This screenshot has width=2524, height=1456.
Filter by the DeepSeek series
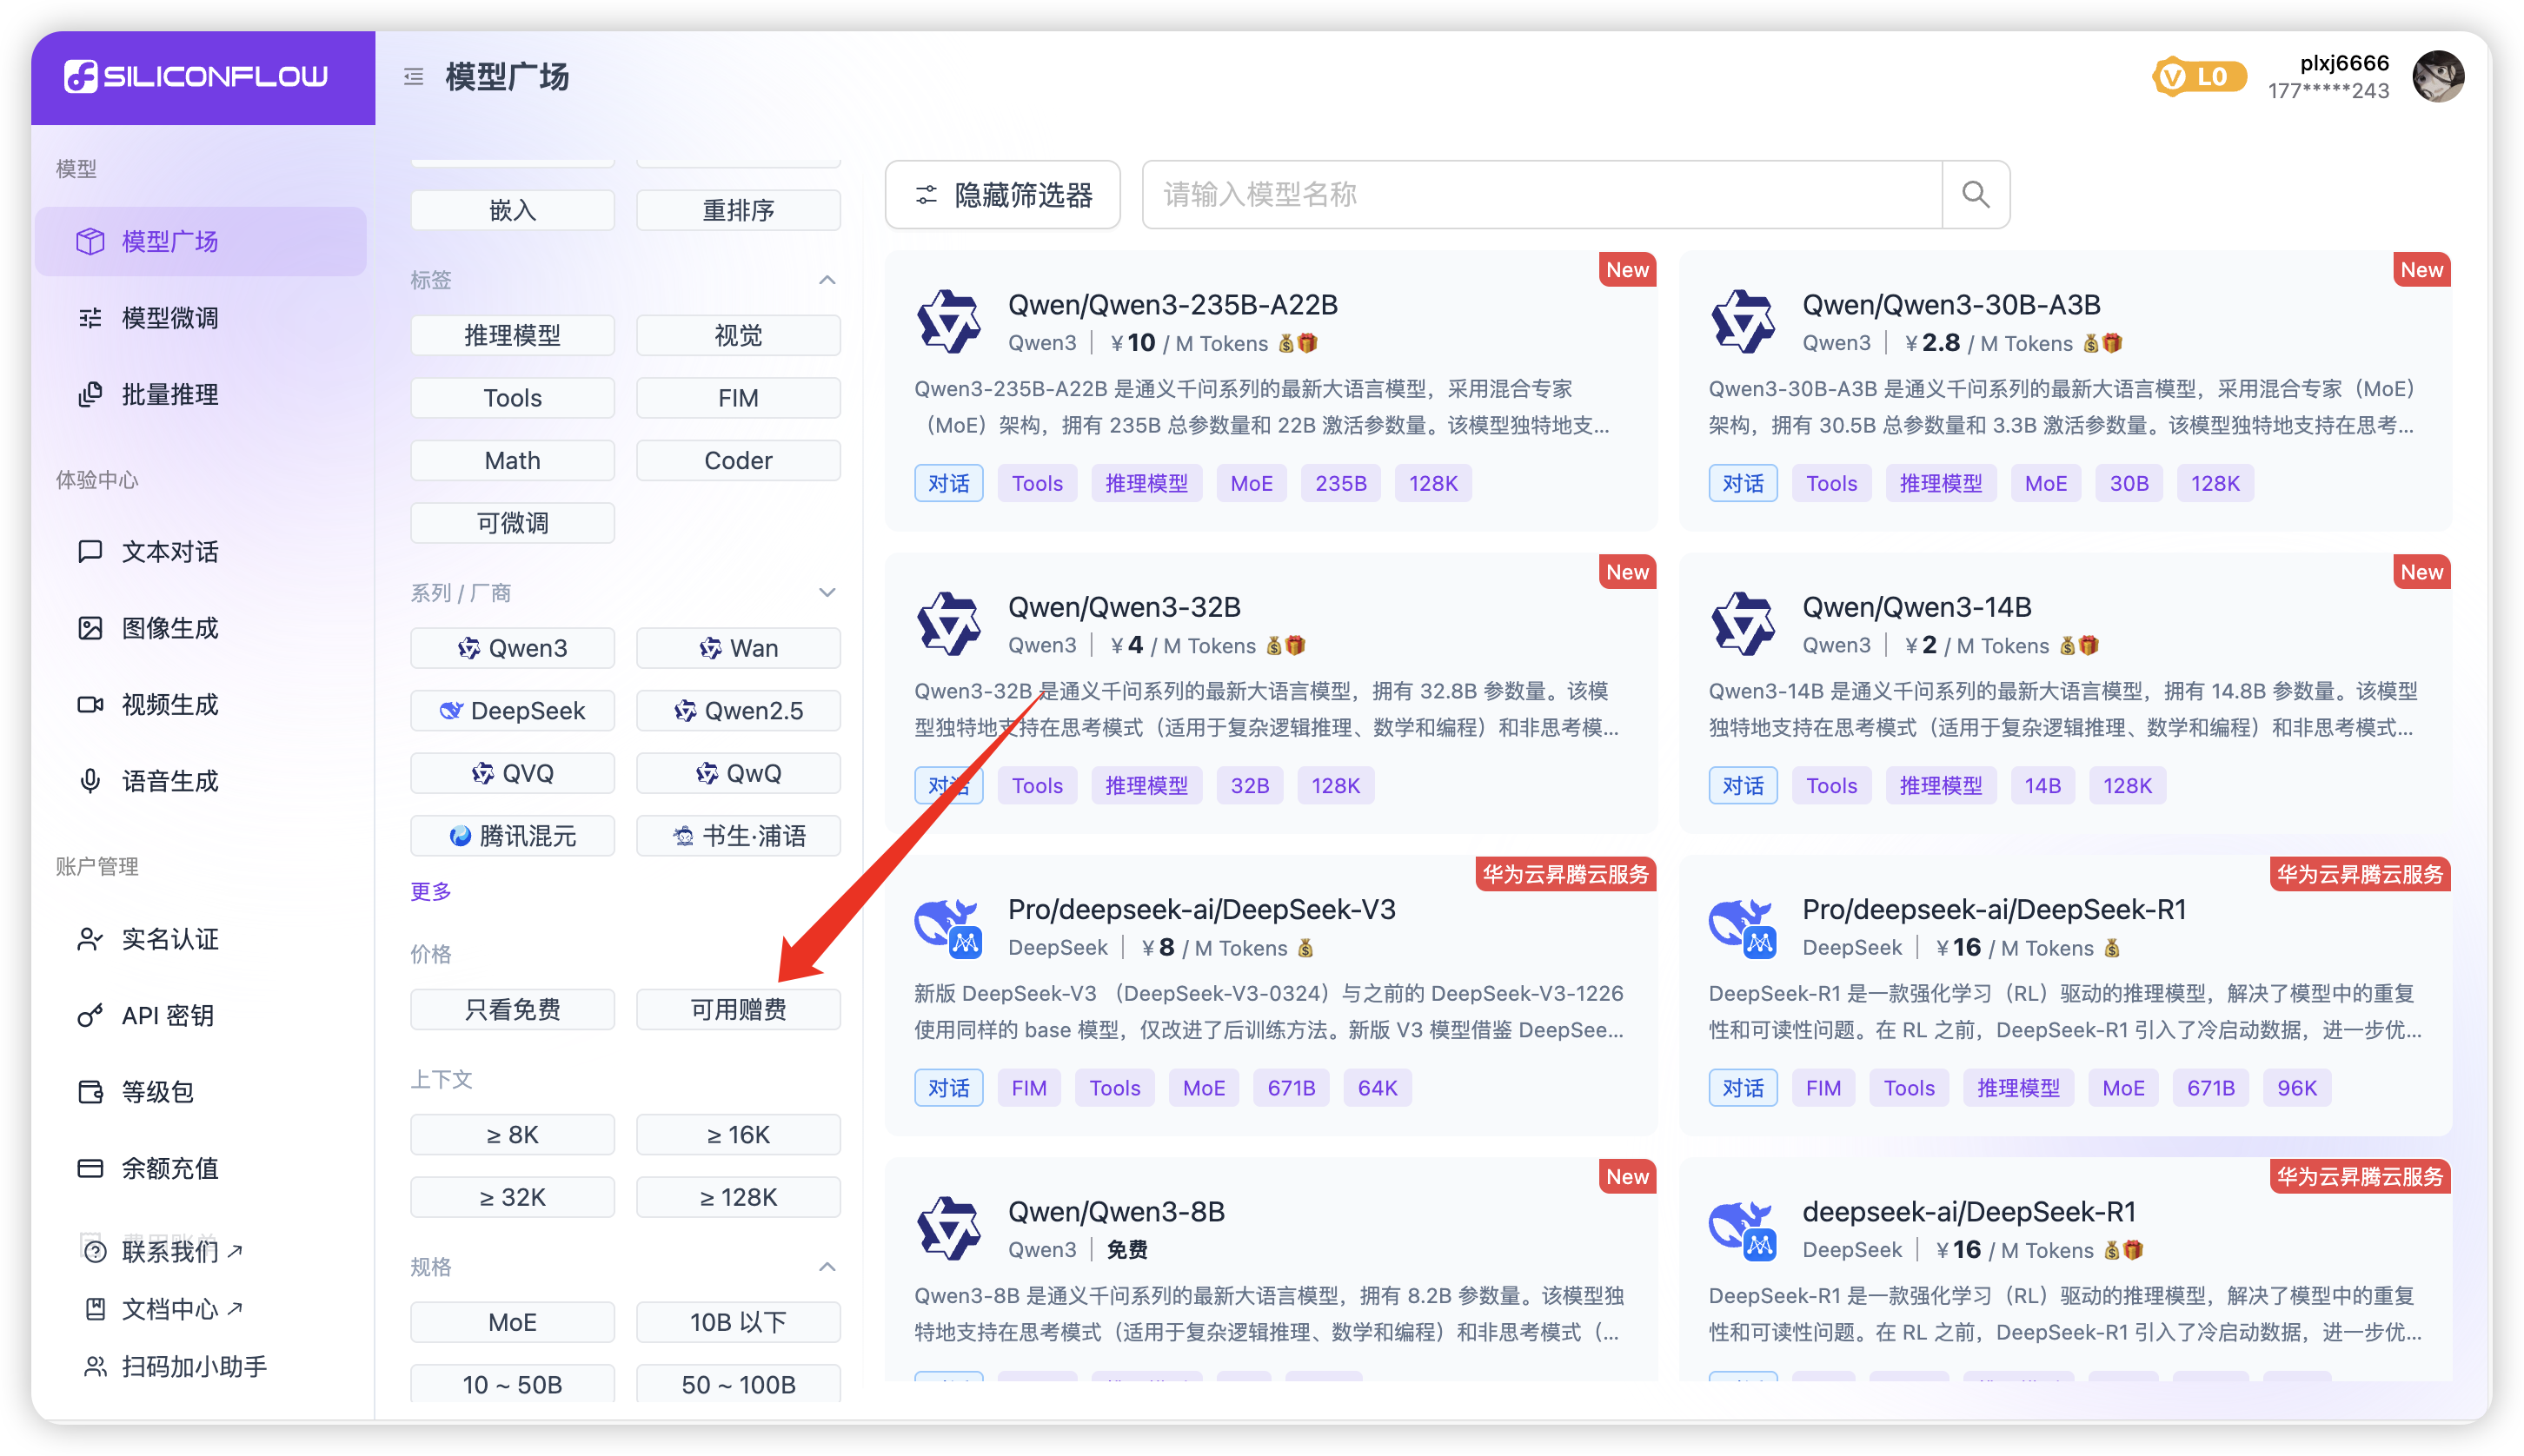[x=512, y=711]
